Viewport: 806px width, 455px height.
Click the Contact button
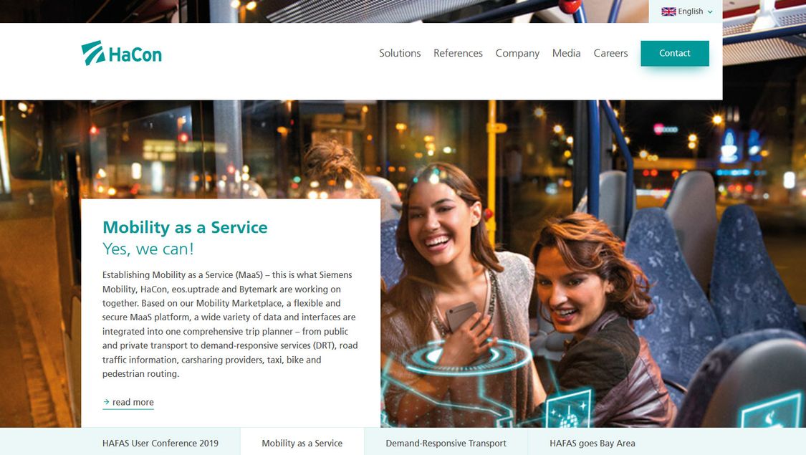(674, 53)
